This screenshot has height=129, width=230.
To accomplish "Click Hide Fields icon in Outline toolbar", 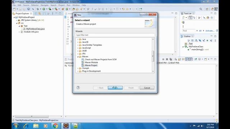I will 200,40.
